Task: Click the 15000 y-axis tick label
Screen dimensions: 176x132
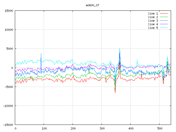Action: [8, 11]
